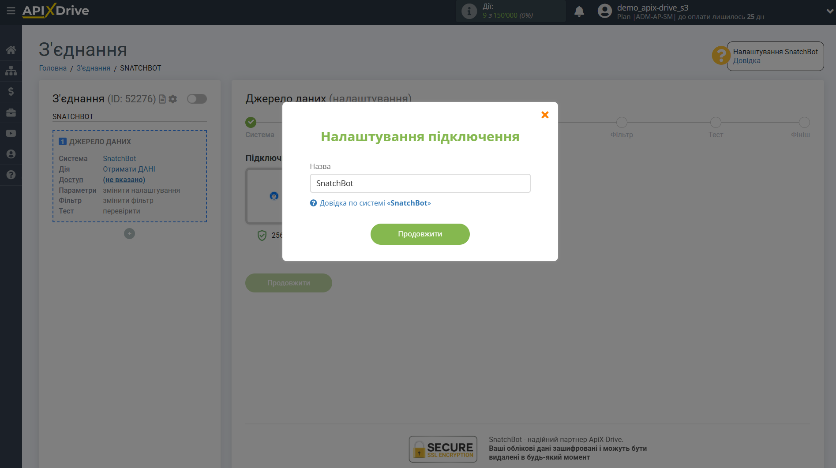Click the green Продовжити button in dialog
Image resolution: width=836 pixels, height=468 pixels.
420,234
